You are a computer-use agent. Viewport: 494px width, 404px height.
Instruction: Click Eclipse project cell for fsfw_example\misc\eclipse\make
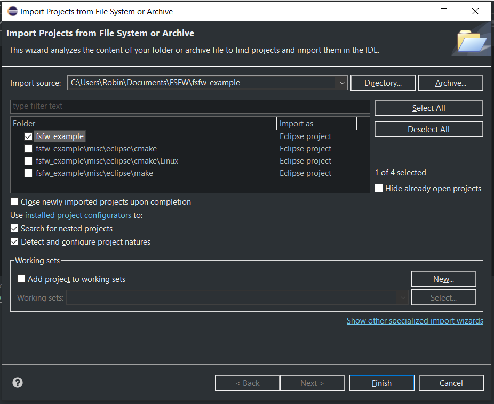(305, 173)
